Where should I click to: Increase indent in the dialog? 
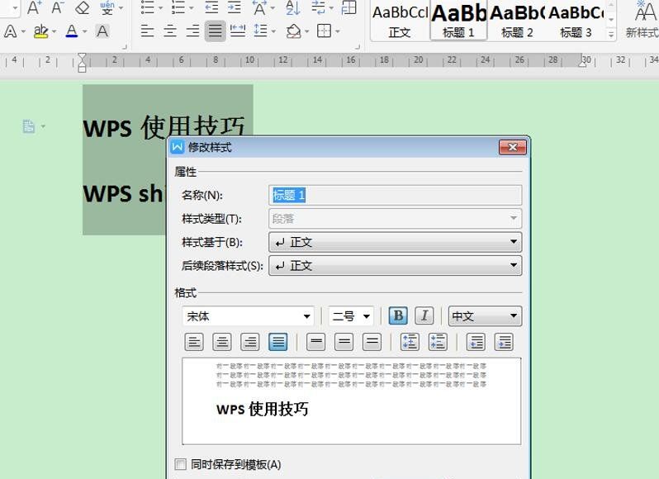(504, 342)
